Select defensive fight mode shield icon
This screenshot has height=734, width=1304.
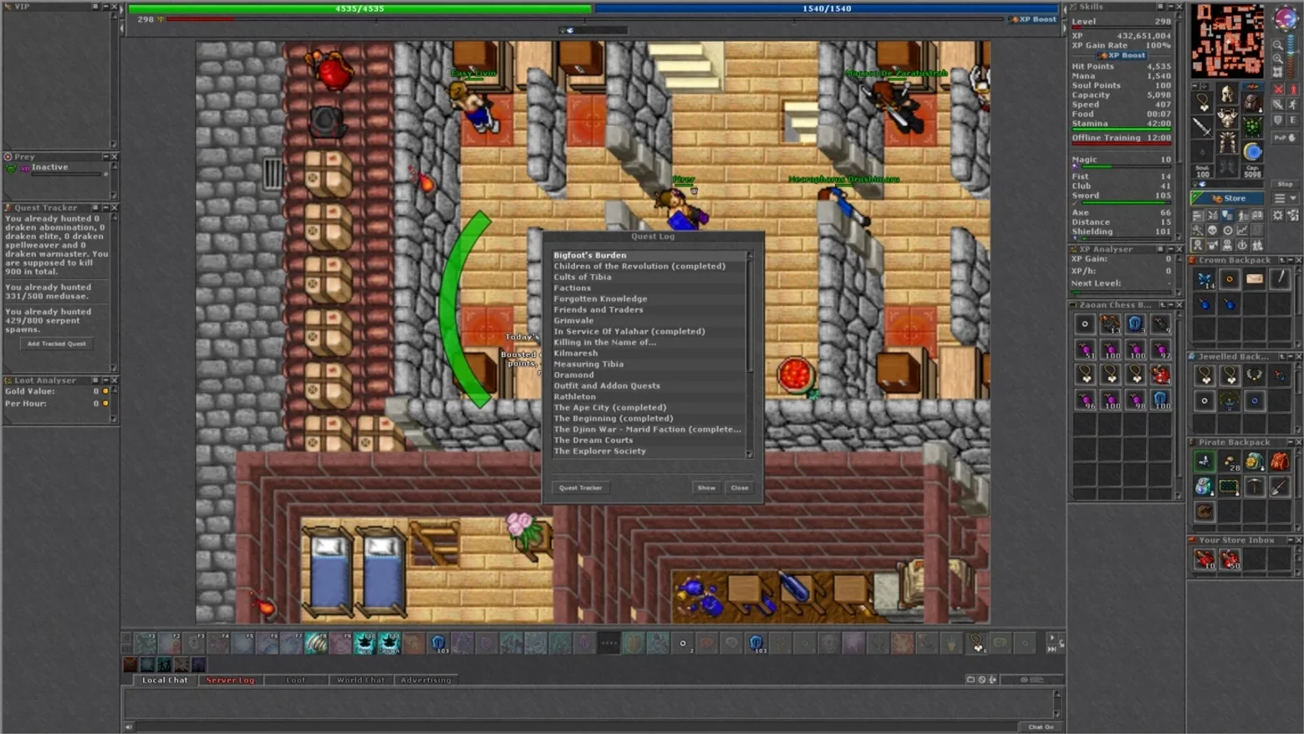(x=1278, y=120)
